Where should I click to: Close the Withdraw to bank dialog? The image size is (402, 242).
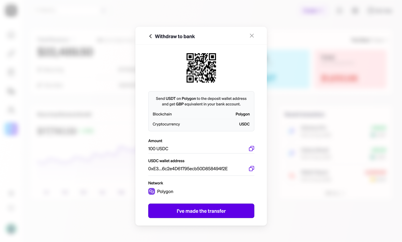pos(252,36)
